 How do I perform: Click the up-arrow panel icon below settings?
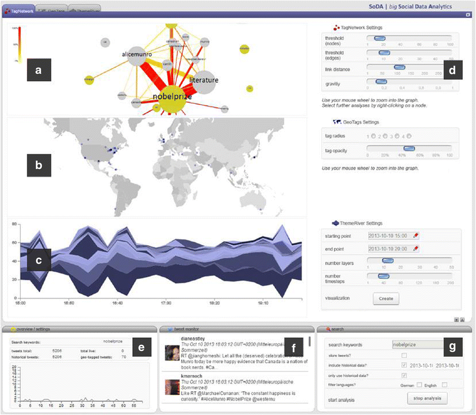pyautogui.click(x=462, y=320)
